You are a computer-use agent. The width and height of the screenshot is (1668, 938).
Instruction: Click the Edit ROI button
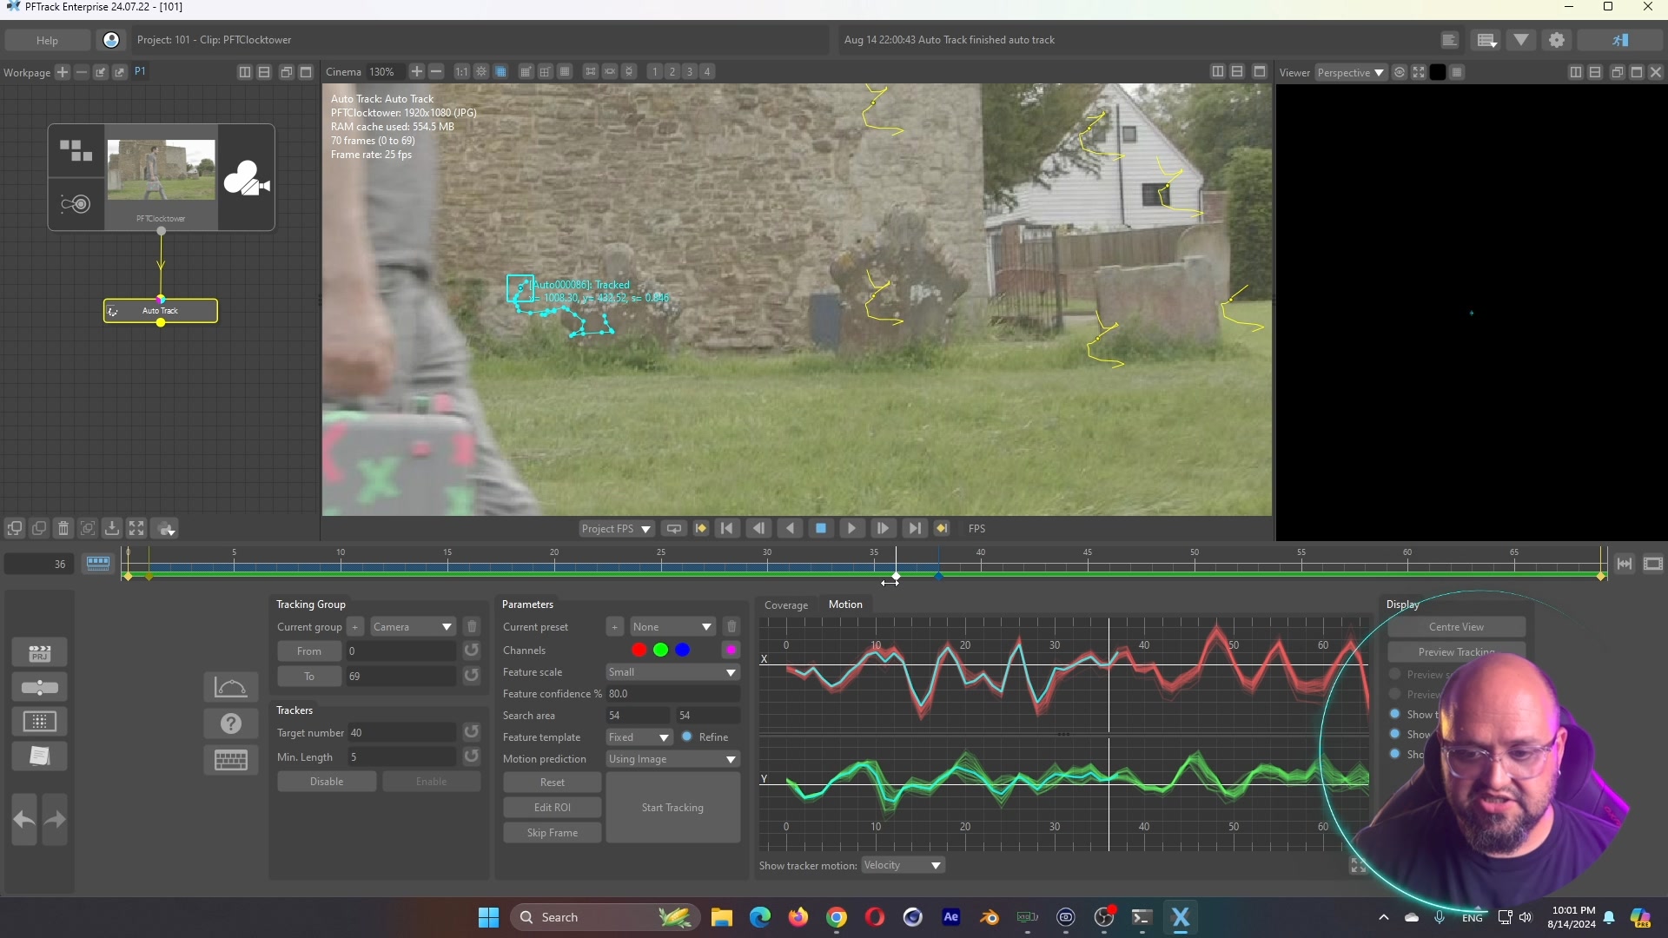552,808
